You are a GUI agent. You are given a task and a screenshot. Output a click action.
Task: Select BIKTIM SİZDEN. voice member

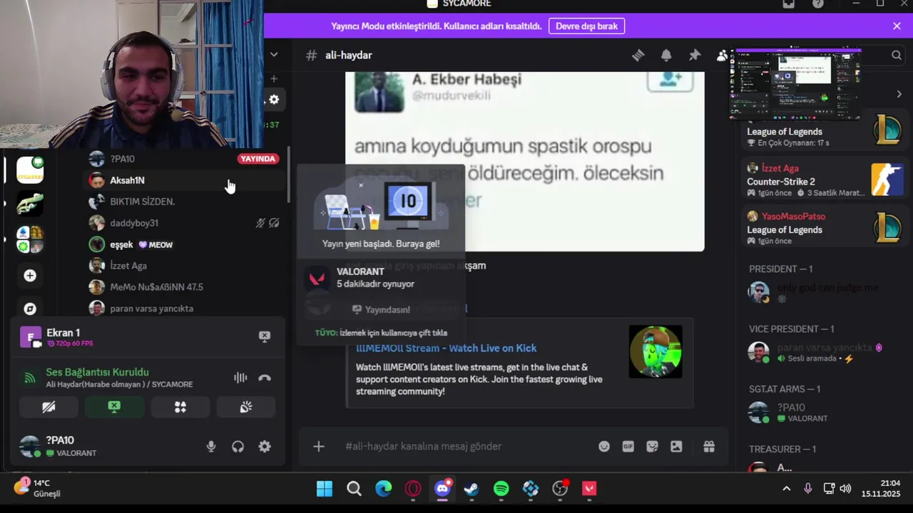tap(184, 202)
